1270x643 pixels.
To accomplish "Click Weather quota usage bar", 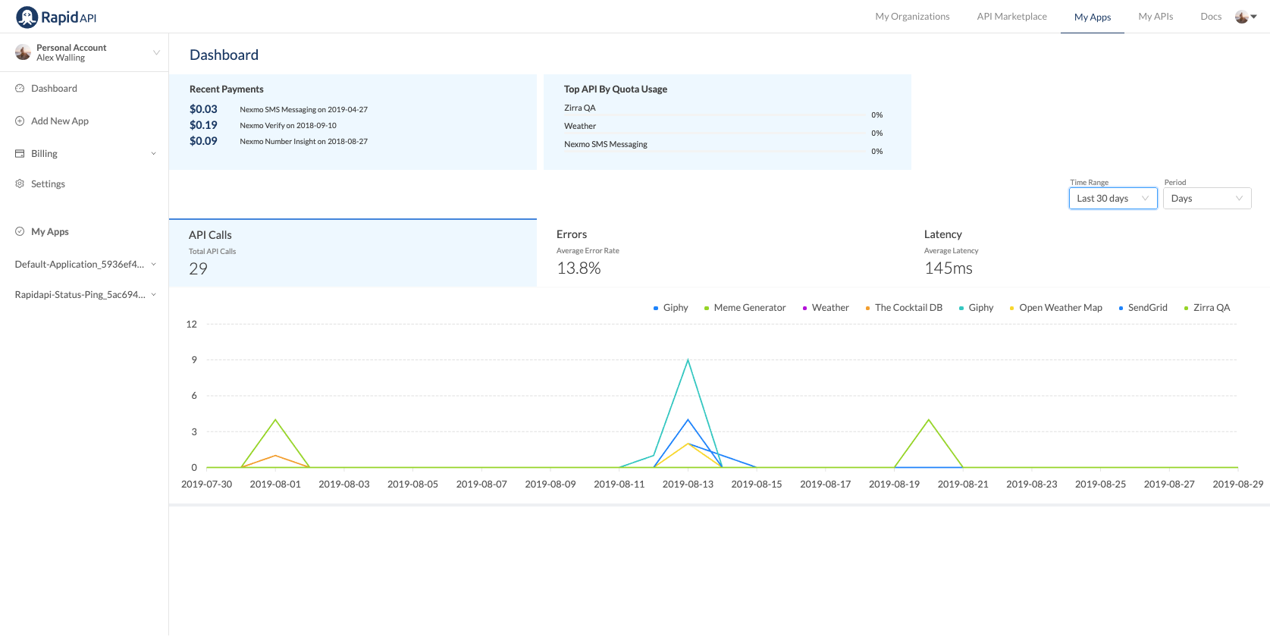I will (714, 133).
